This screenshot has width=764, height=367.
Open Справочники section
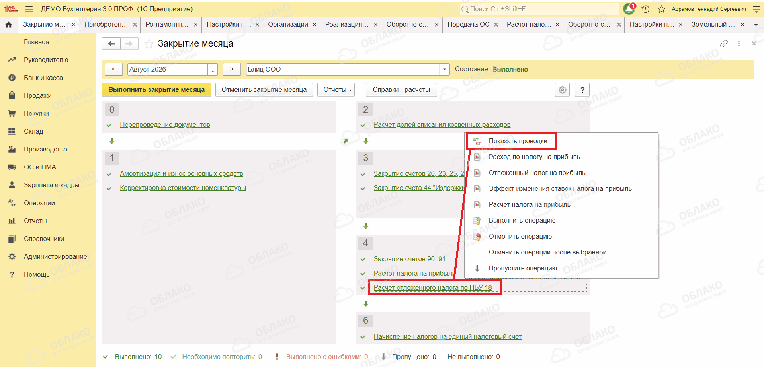pos(44,239)
